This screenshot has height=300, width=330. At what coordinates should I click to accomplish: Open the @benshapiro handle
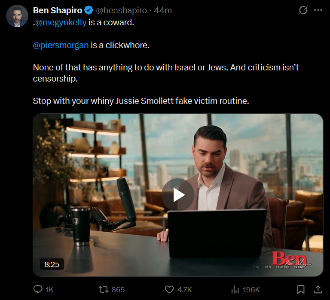pos(121,10)
